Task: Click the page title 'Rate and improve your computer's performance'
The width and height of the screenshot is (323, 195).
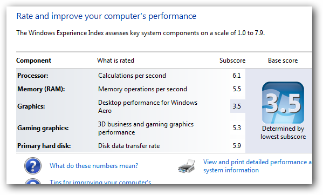Action: 106,16
